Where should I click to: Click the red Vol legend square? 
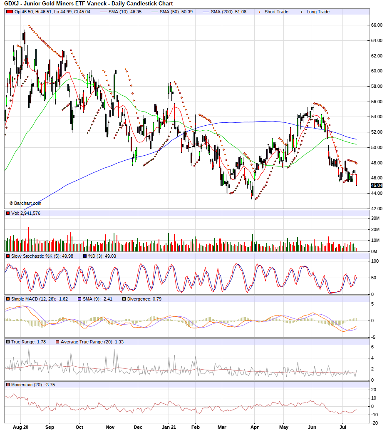(x=8, y=213)
